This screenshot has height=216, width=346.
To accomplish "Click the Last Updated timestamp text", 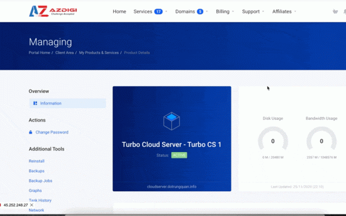I will tap(297, 187).
